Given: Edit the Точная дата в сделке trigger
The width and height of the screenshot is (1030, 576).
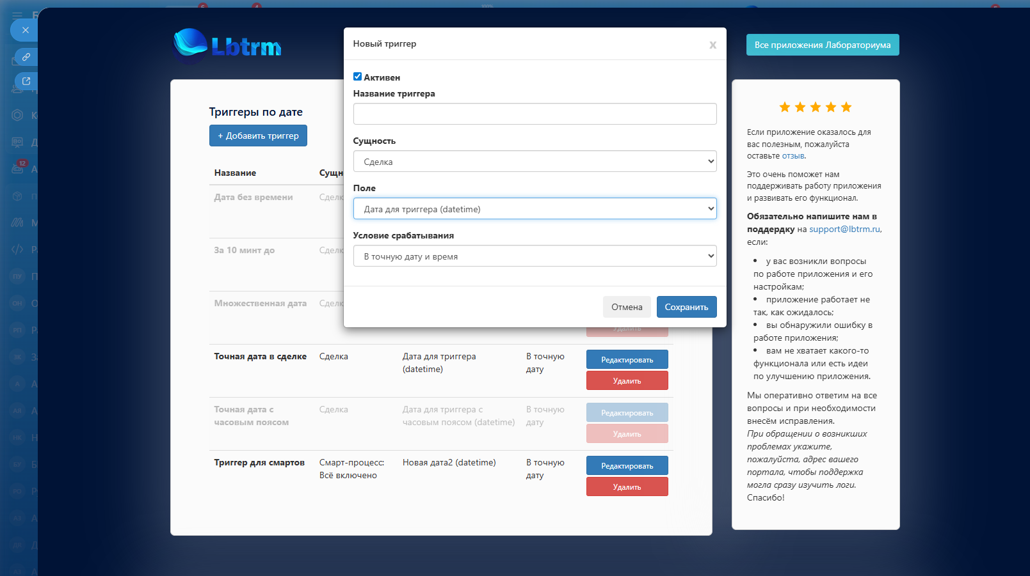Looking at the screenshot, I should (627, 360).
